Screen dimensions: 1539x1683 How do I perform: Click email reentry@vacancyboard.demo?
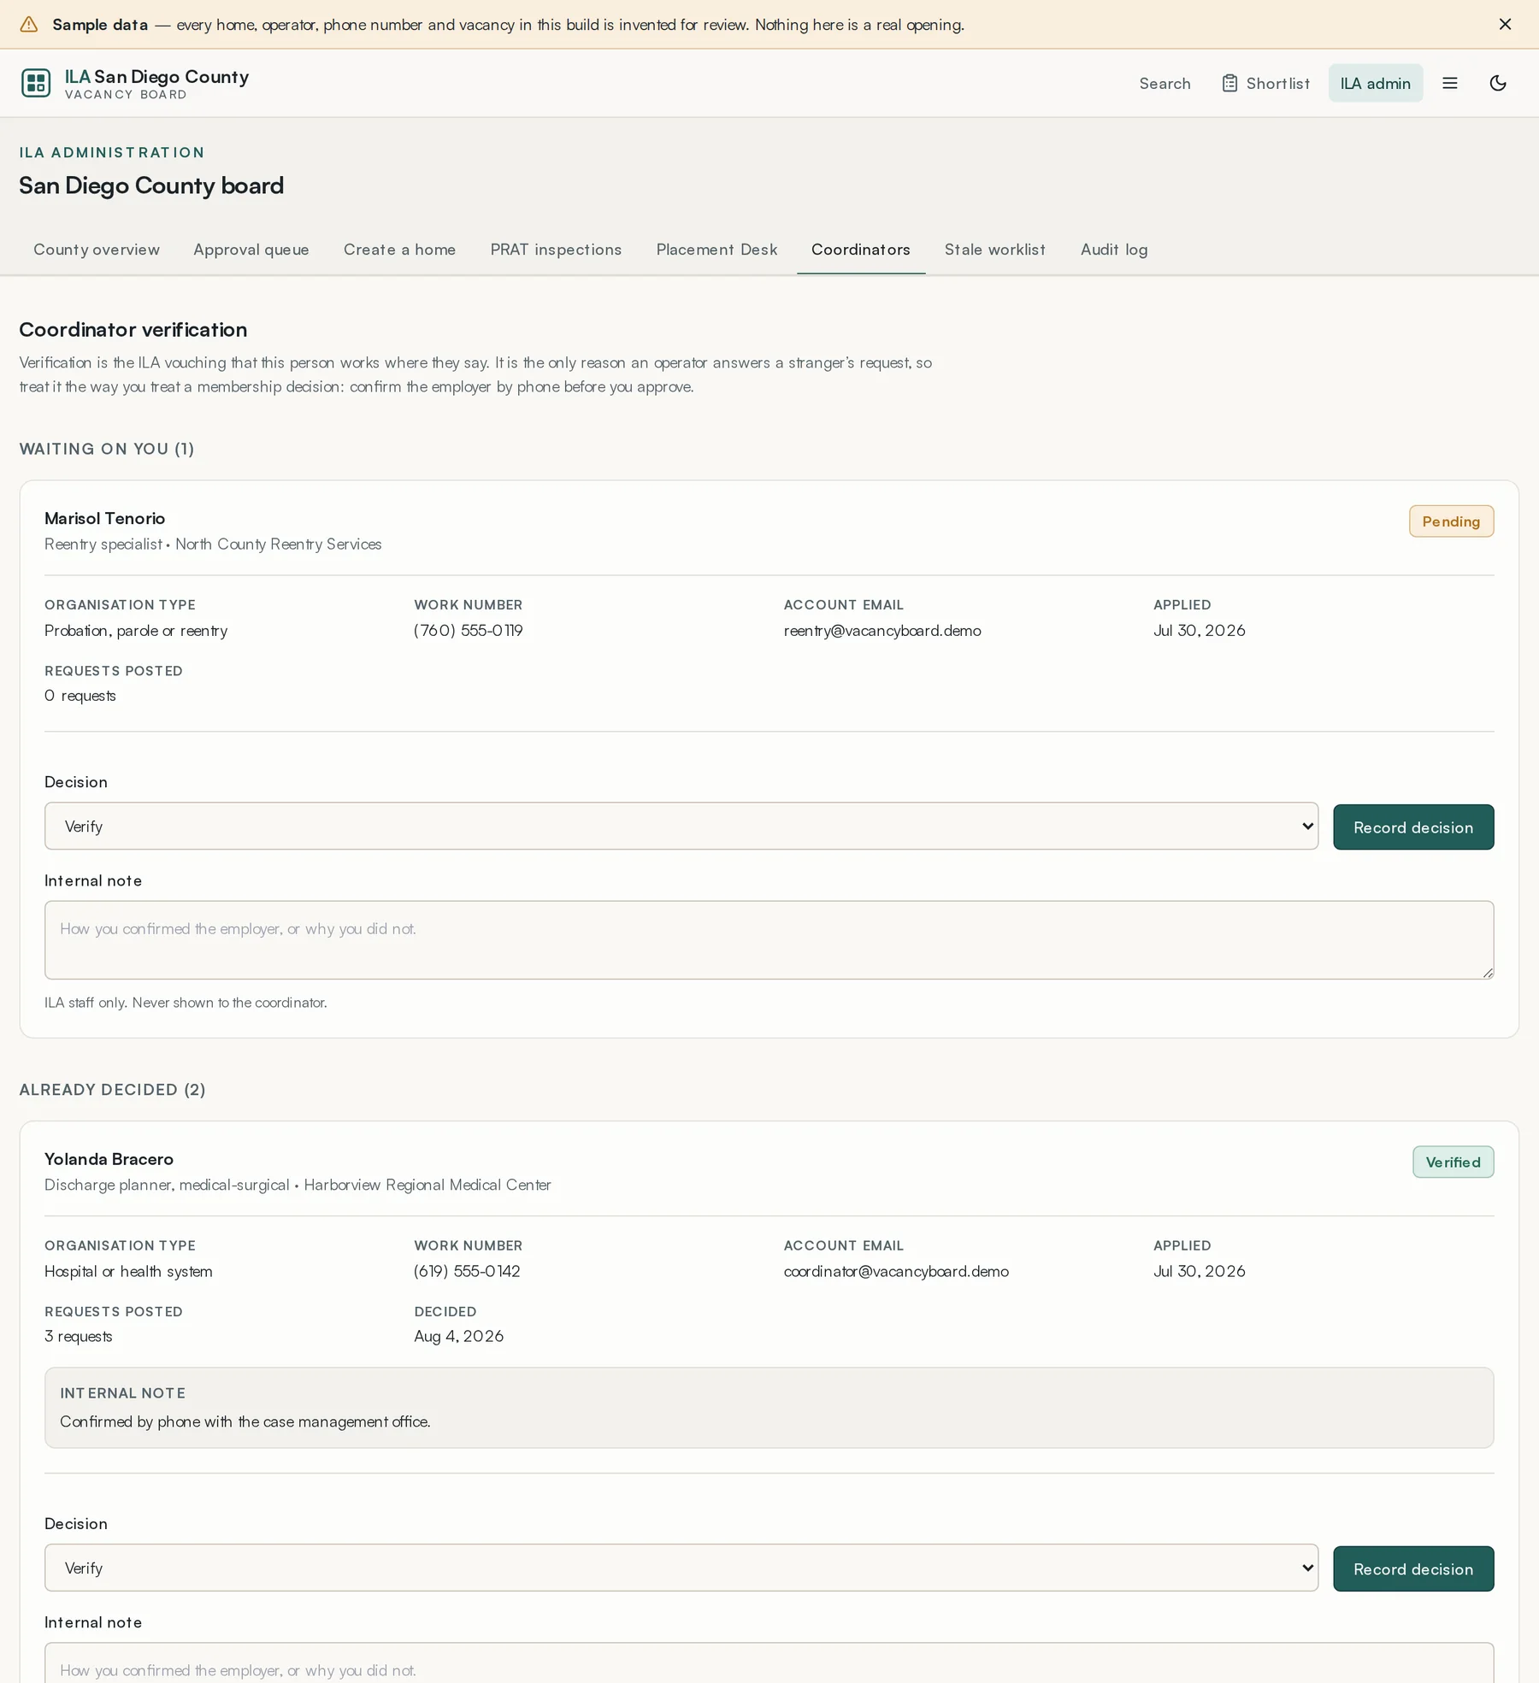882,630
